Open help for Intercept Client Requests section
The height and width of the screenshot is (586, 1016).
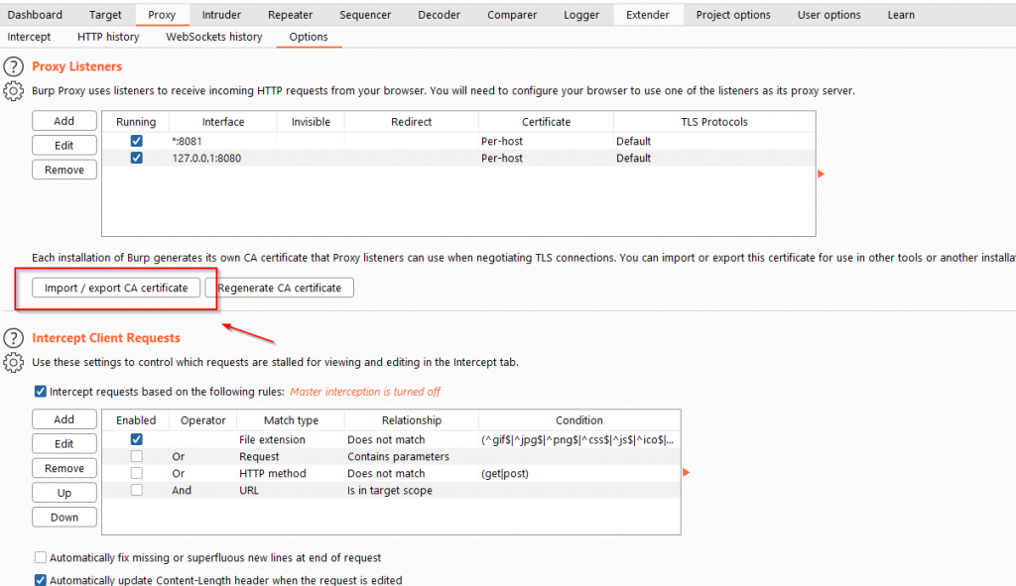click(x=13, y=338)
